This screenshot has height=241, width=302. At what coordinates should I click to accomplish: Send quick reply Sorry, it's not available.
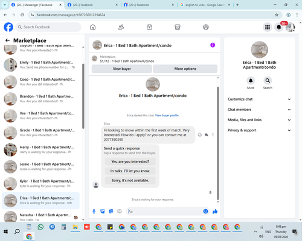(130, 180)
